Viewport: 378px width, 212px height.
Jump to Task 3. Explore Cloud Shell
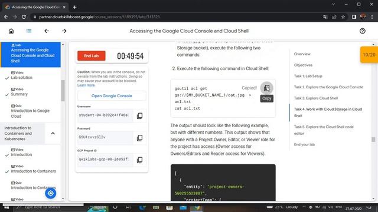pyautogui.click(x=316, y=98)
